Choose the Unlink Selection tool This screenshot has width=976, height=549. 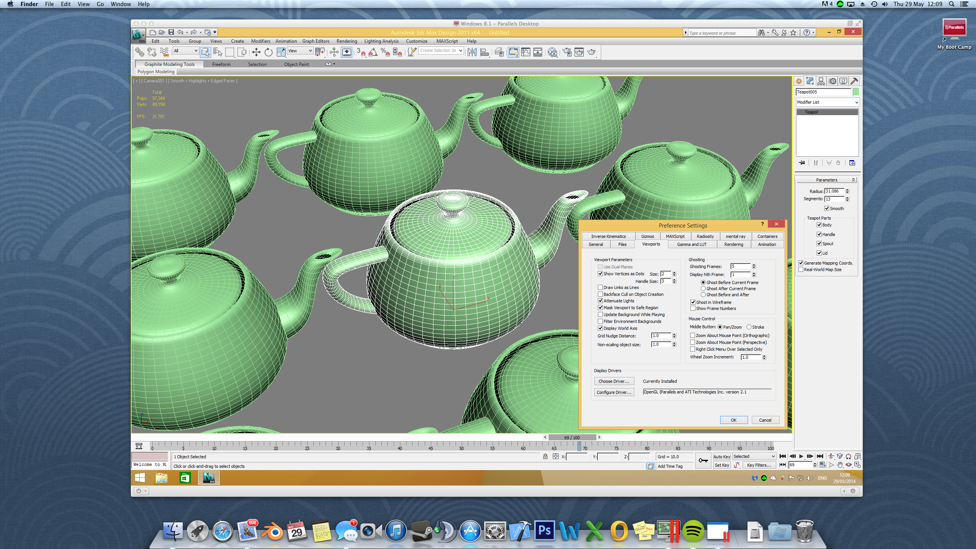pos(152,52)
